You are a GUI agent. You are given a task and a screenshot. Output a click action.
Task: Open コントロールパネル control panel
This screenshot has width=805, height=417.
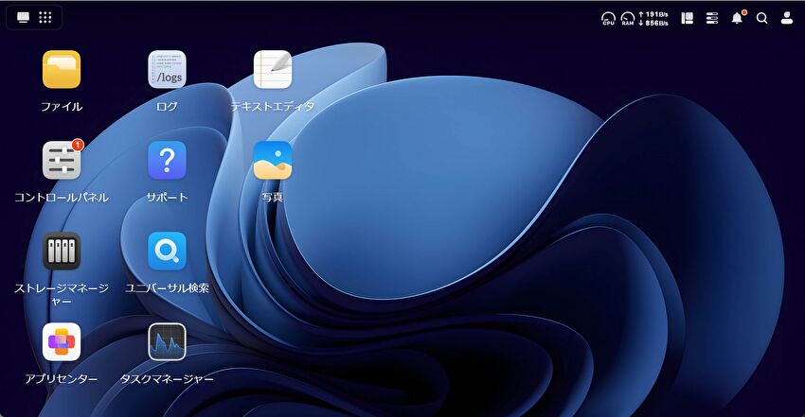click(x=62, y=161)
